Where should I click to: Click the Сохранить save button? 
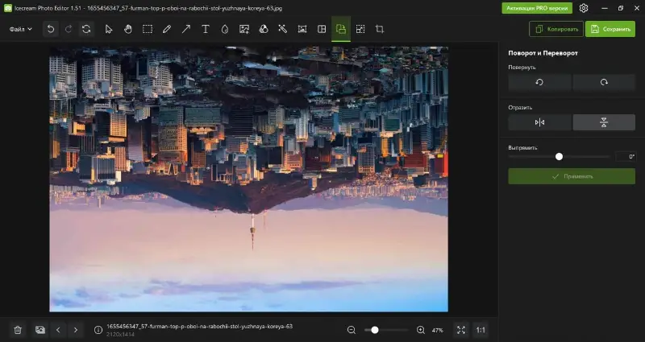pyautogui.click(x=610, y=29)
